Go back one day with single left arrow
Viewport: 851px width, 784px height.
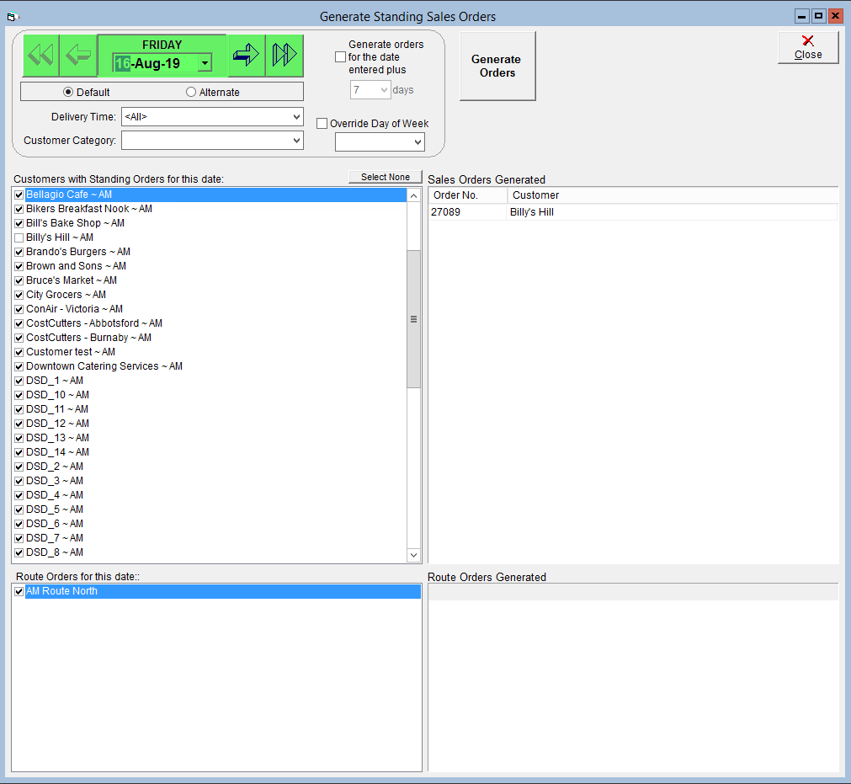pos(78,55)
